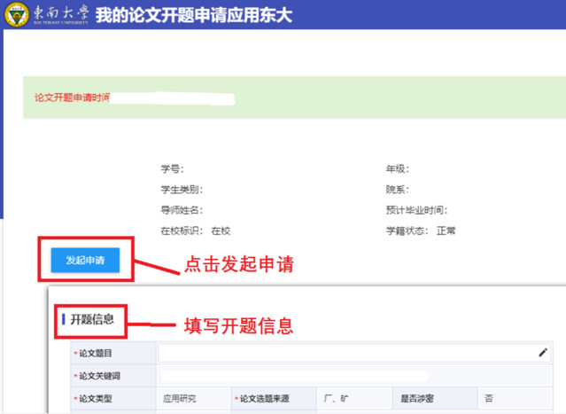Click the Southeast University emblem logo
Image resolution: width=566 pixels, height=414 pixels.
[16, 16]
